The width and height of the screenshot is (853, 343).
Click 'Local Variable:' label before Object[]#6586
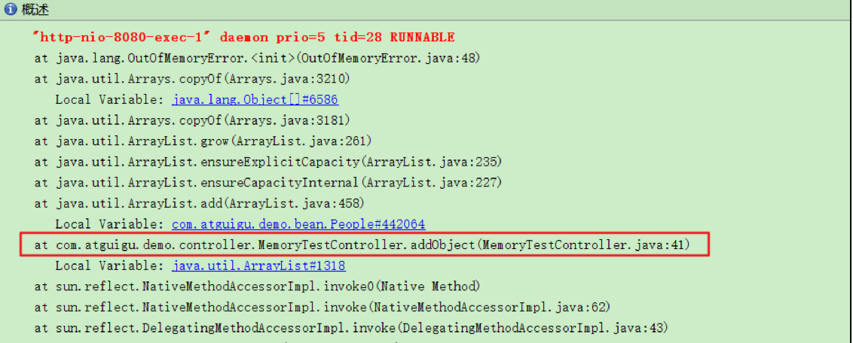click(x=111, y=99)
